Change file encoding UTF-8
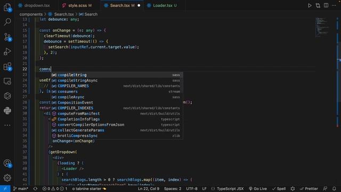The height and width of the screenshot is (192, 341). click(x=192, y=189)
